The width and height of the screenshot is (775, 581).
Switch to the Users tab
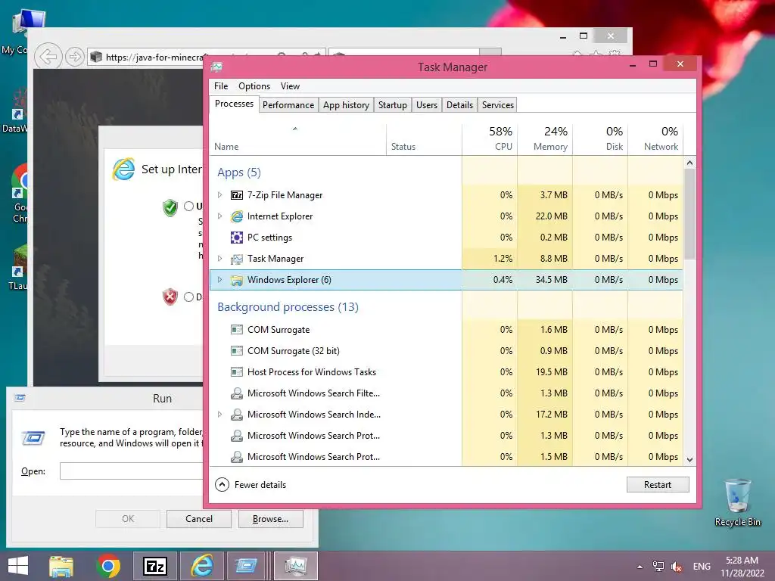[x=427, y=105]
